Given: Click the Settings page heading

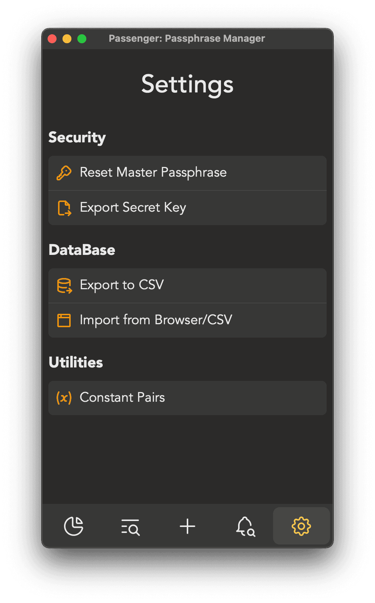Looking at the screenshot, I should 187,85.
